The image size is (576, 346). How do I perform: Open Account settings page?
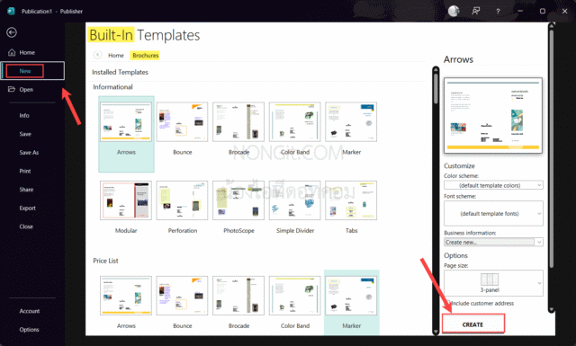30,311
